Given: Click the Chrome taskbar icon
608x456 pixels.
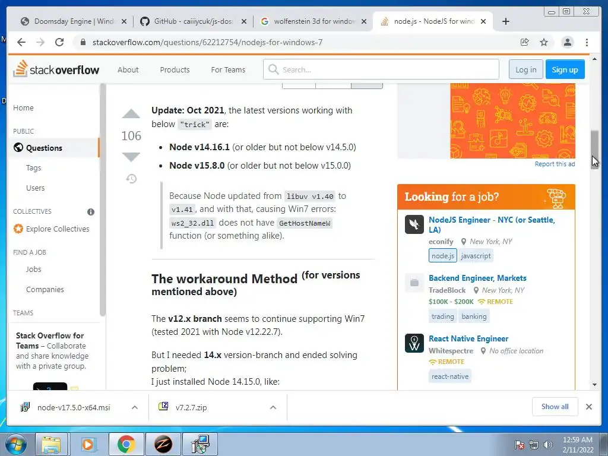Looking at the screenshot, I should click(126, 444).
